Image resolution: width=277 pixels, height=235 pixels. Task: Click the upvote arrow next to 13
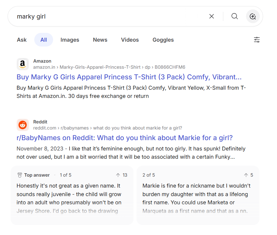[x=118, y=175]
